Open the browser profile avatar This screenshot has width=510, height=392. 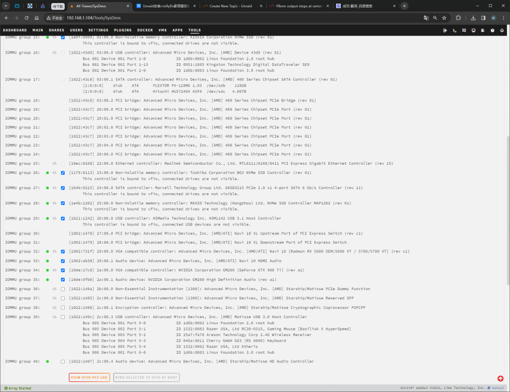point(493,18)
